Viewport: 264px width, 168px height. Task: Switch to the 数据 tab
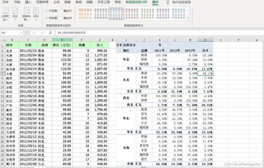pos(67,2)
